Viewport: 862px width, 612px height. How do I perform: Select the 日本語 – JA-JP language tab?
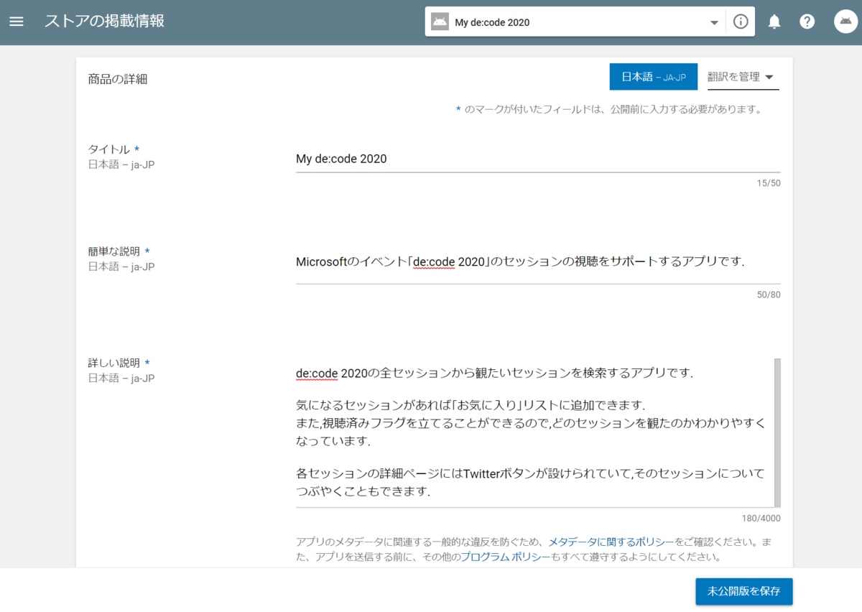pyautogui.click(x=654, y=77)
